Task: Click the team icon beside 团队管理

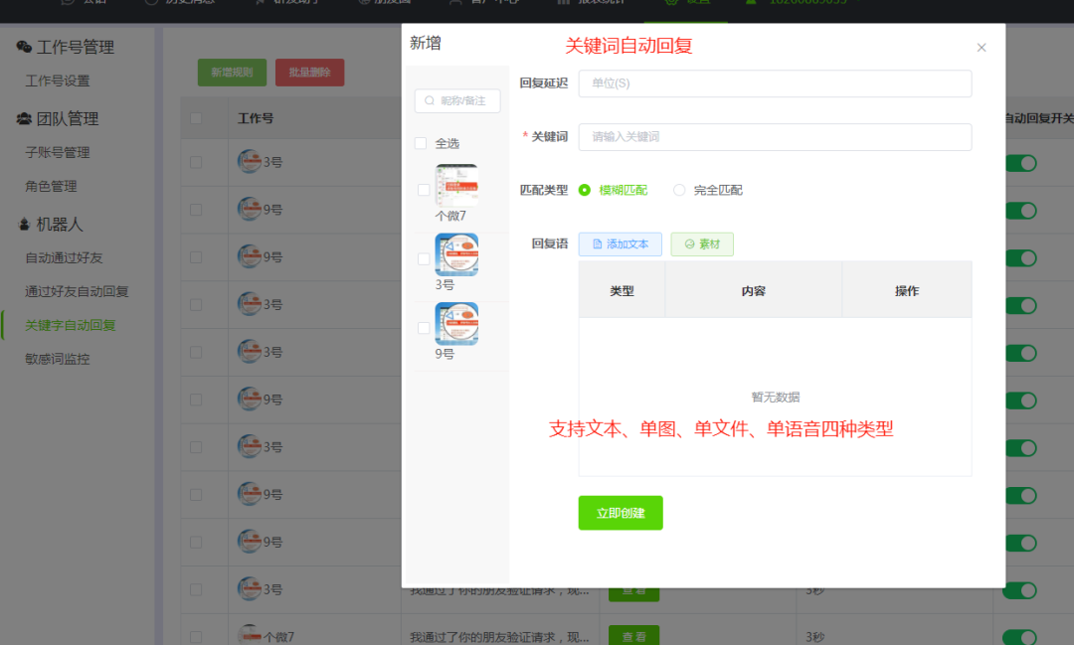Action: click(24, 118)
